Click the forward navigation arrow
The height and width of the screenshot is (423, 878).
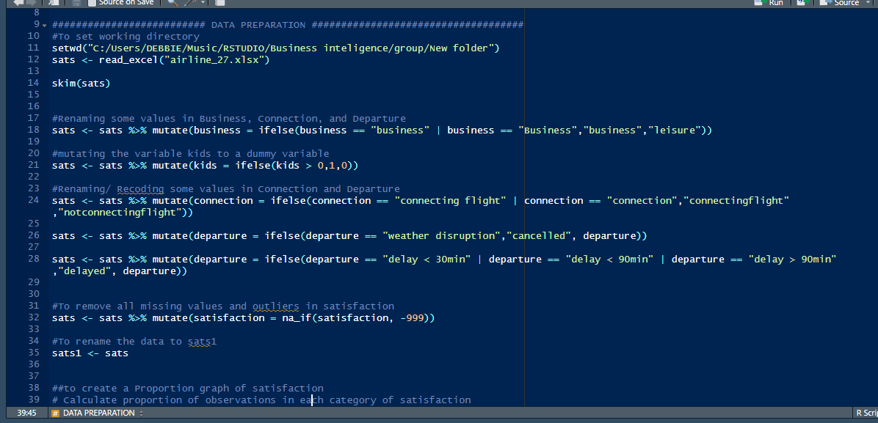coord(32,3)
